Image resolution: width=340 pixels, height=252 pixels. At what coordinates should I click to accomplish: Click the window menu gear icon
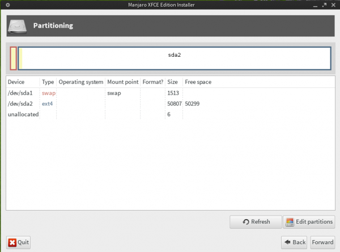coord(7,5)
